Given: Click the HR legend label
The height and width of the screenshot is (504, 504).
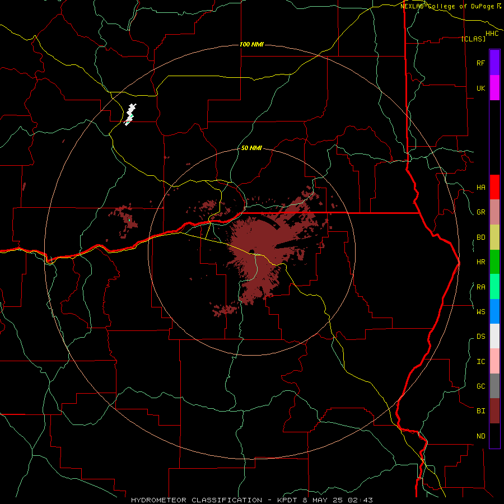Looking at the screenshot, I should coord(481,262).
